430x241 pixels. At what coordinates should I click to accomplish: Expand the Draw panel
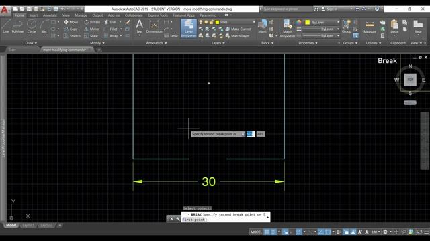pyautogui.click(x=31, y=43)
